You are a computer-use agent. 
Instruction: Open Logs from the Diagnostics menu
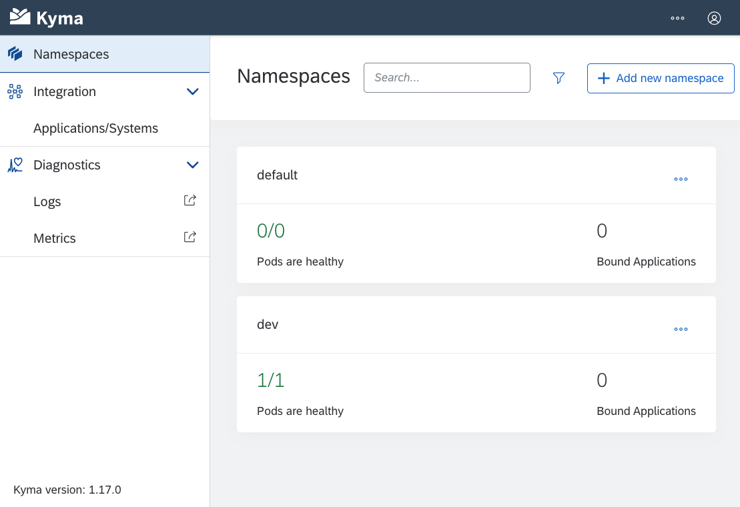(x=47, y=201)
